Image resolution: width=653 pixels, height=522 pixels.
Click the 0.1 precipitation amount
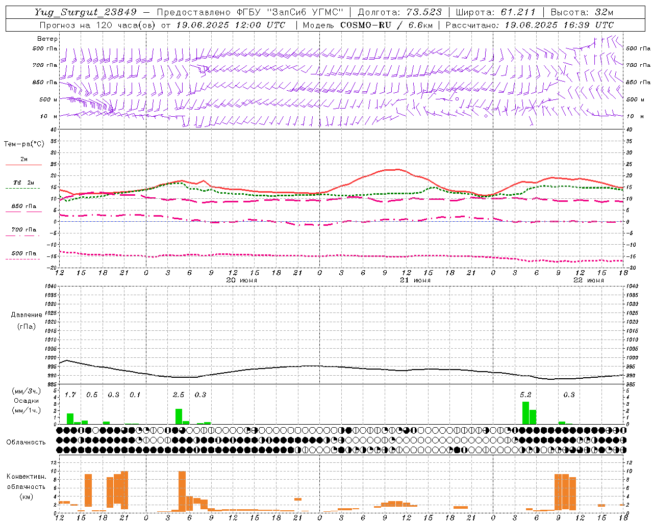(135, 395)
